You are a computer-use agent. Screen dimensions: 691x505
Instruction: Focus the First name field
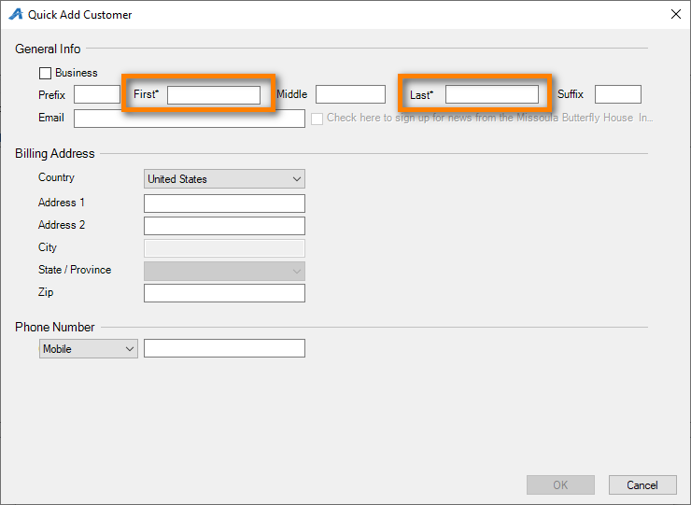tap(214, 94)
